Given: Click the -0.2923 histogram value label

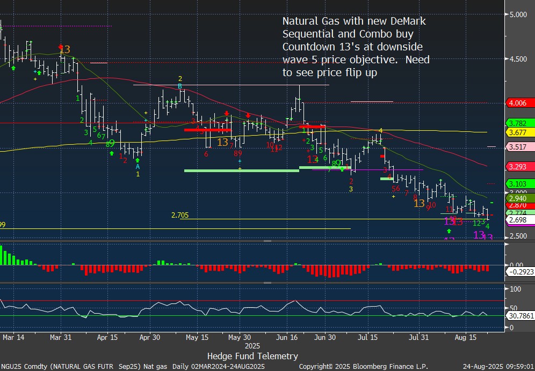Looking at the screenshot, I should click(520, 272).
